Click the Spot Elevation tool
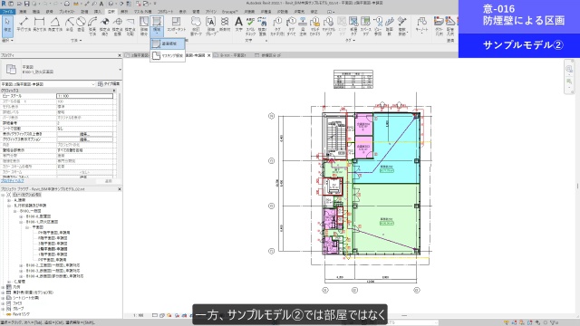580x326 pixels. point(105,26)
